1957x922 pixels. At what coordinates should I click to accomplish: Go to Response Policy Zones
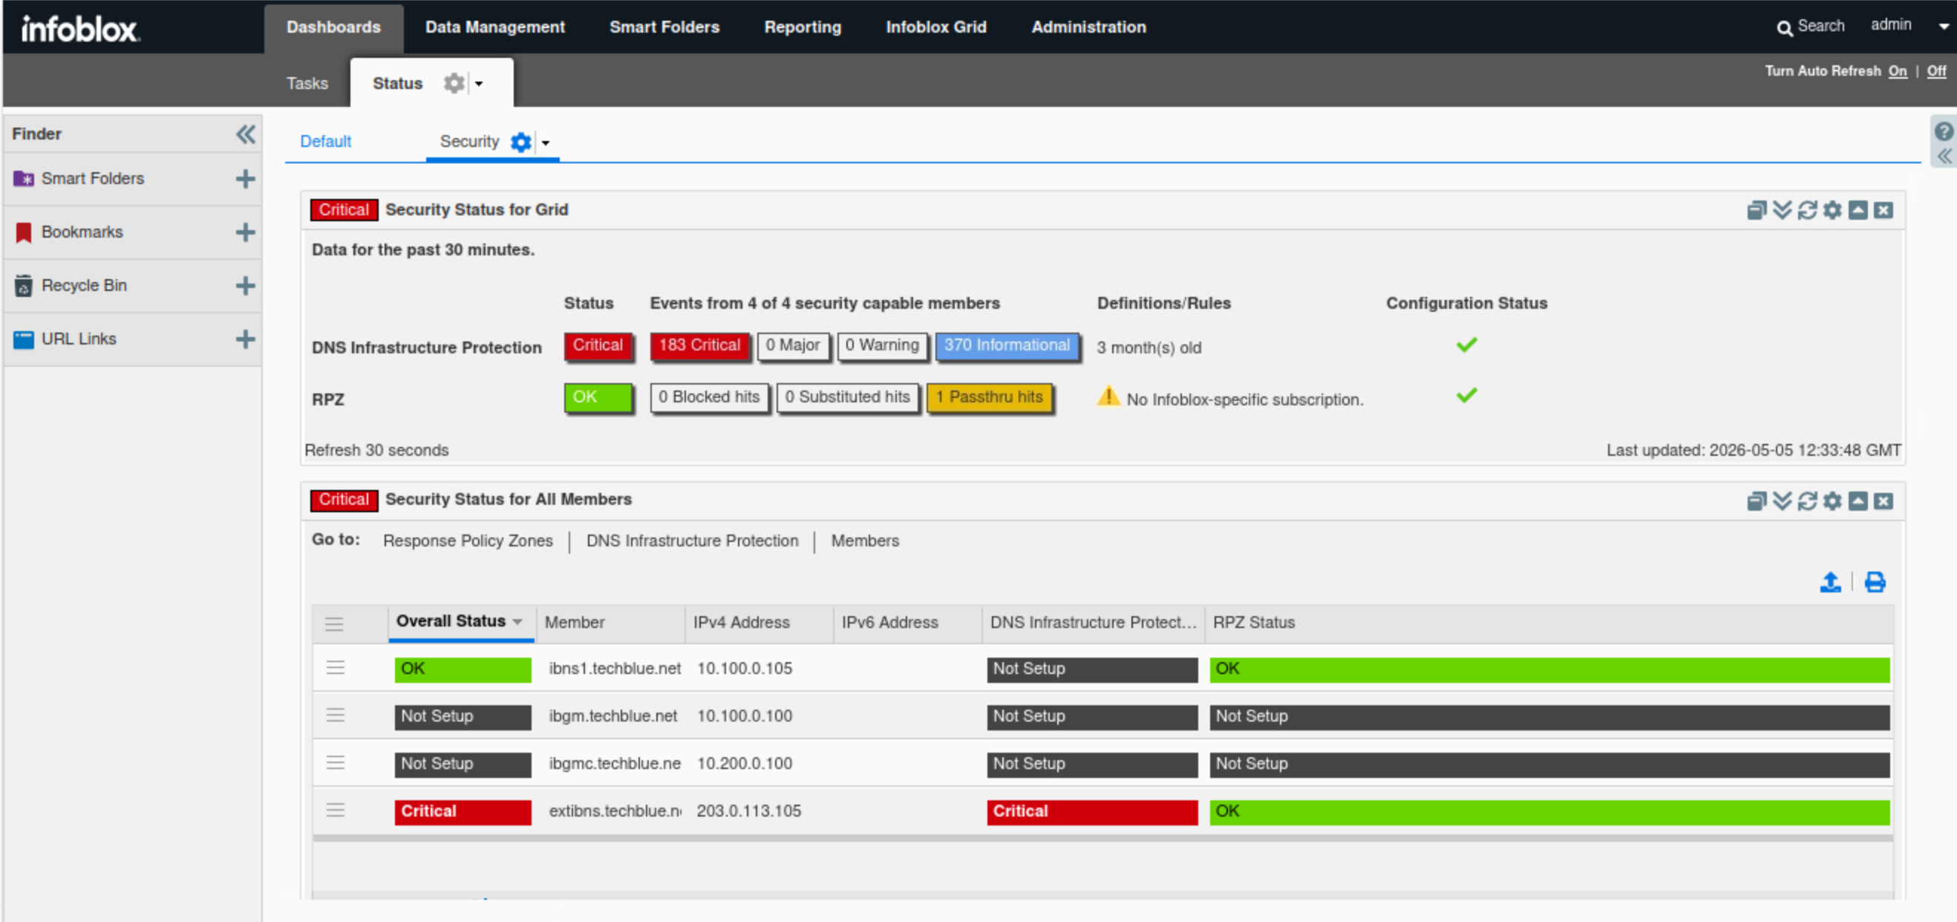click(467, 540)
